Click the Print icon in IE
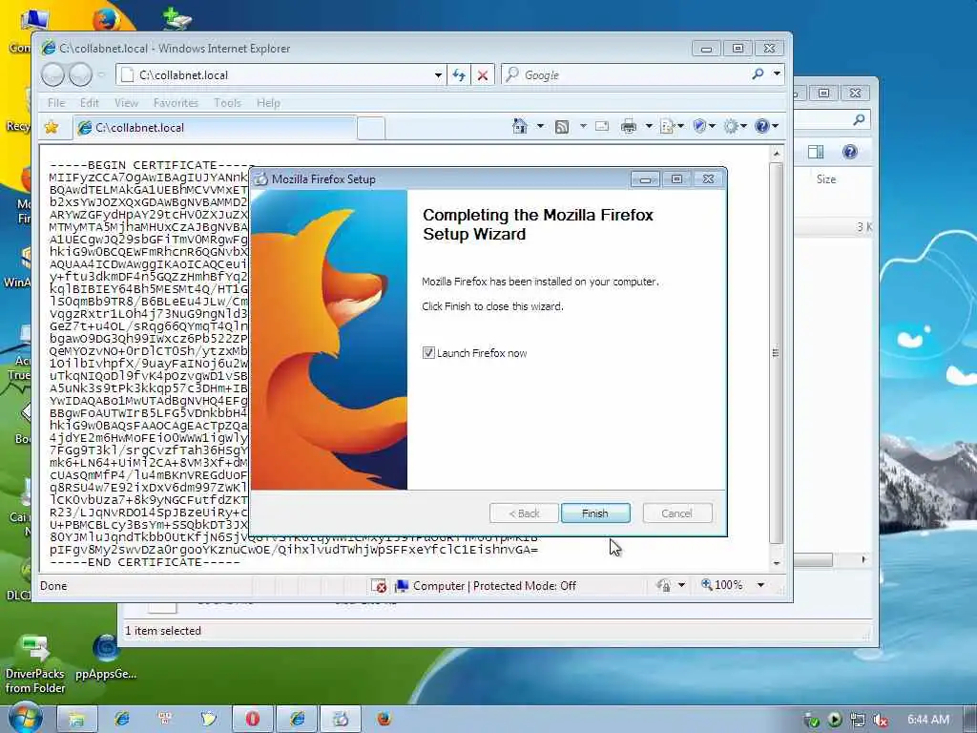Screen dimensions: 977x733 tap(629, 127)
